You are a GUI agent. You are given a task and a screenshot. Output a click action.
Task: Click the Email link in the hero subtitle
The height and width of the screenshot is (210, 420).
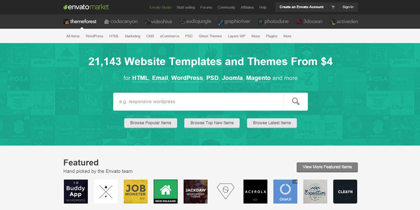coord(160,78)
